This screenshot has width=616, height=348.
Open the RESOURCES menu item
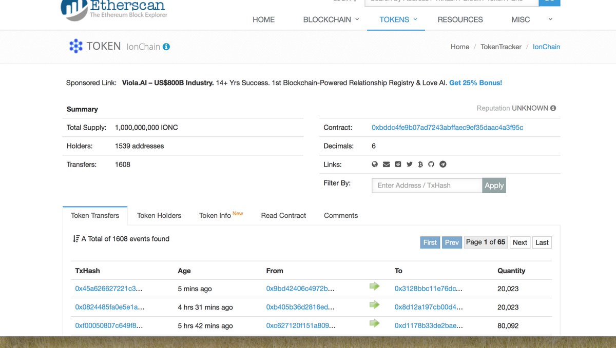(x=460, y=19)
